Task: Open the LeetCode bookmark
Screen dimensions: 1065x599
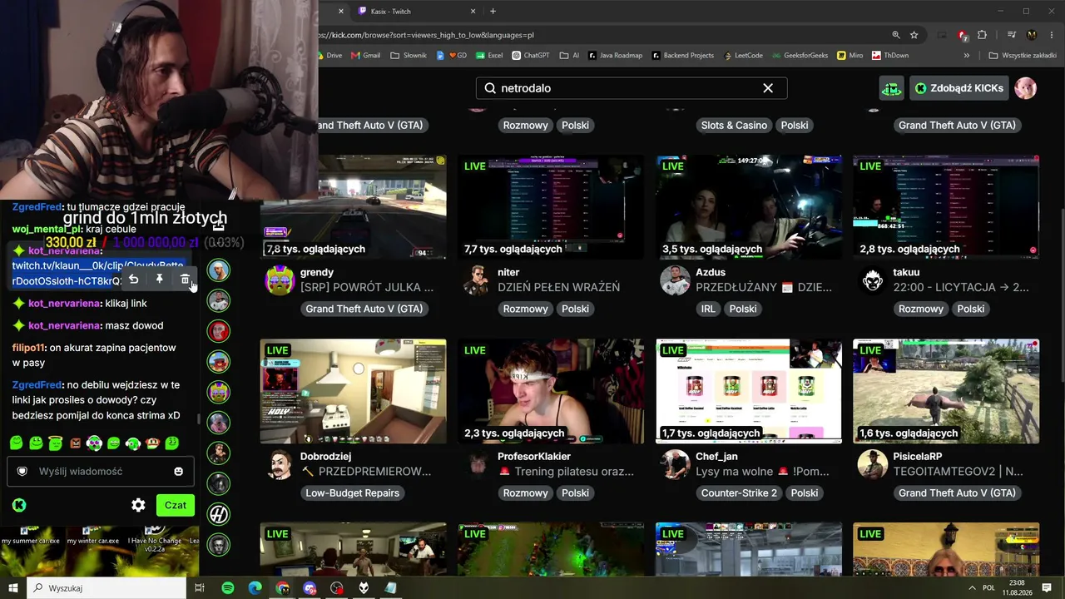Action: click(743, 56)
